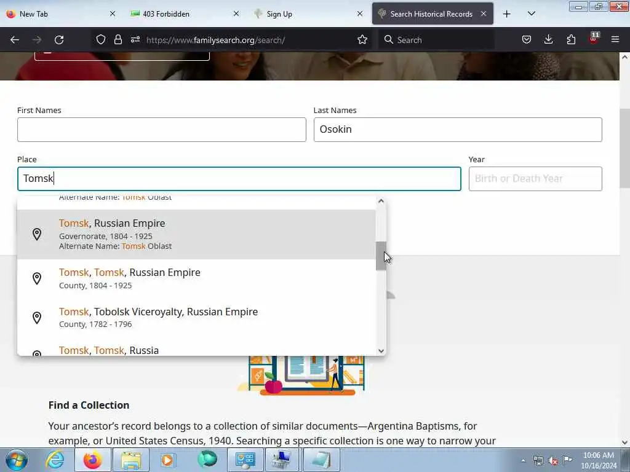This screenshot has width=630, height=472.
Task: Close the Sign Up tab
Action: pos(360,14)
